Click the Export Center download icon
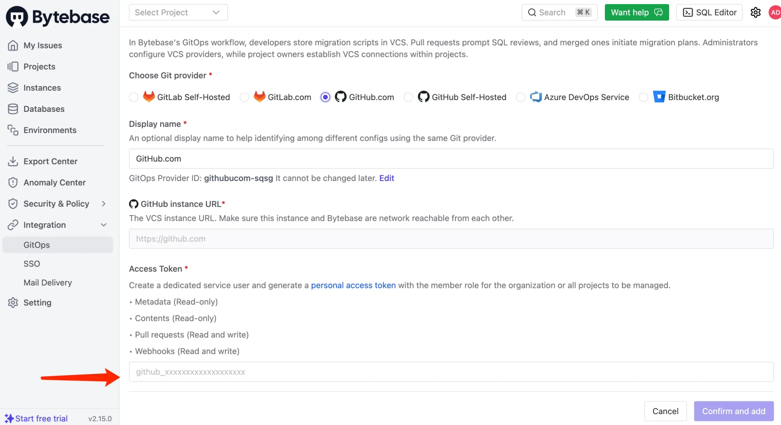 coord(13,161)
